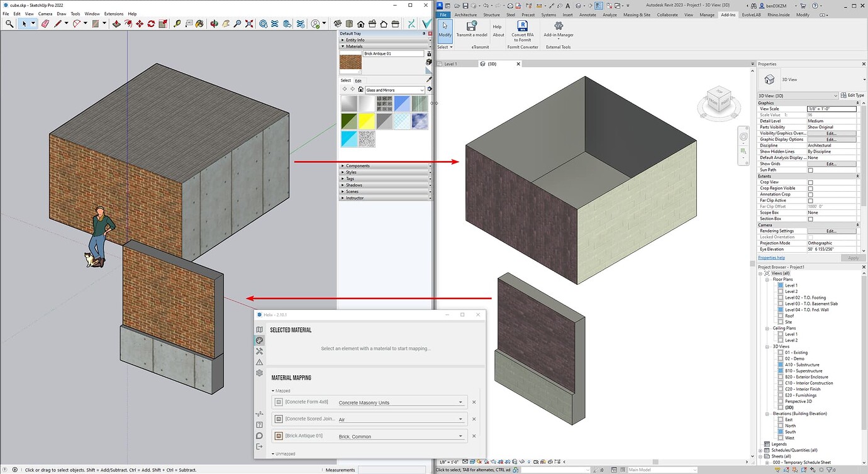Open the Brick, Common material dropdown

[459, 436]
